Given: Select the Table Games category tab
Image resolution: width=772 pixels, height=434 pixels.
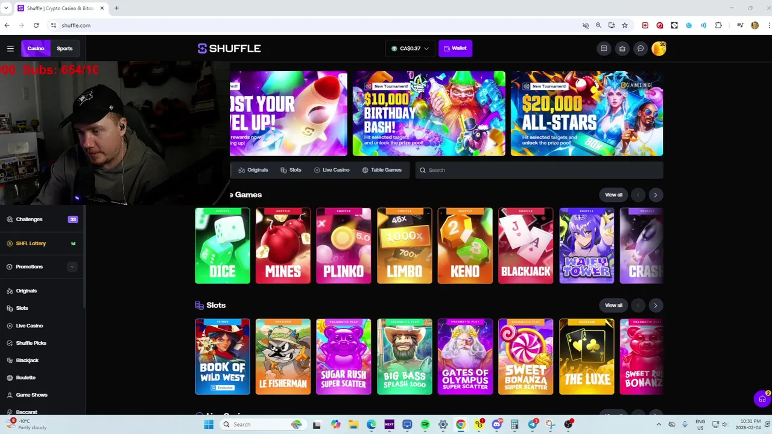Looking at the screenshot, I should click(x=382, y=170).
